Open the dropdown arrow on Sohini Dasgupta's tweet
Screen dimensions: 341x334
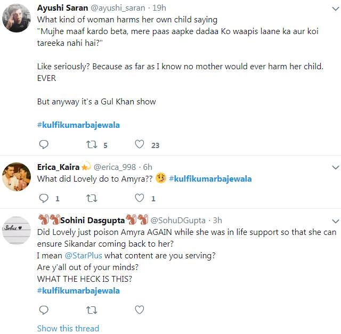(335, 221)
